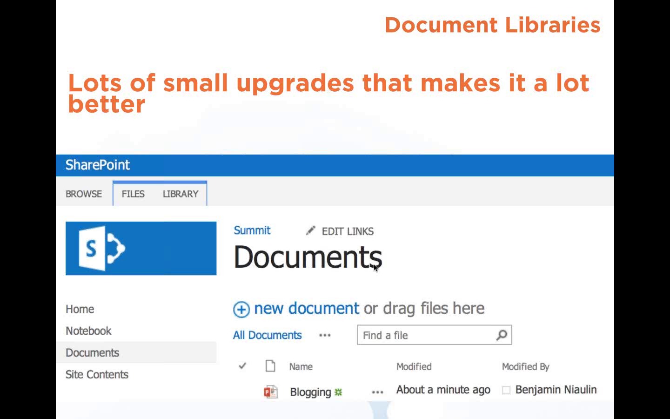The height and width of the screenshot is (419, 670).
Task: Go to Home in left navigation
Action: (80, 309)
